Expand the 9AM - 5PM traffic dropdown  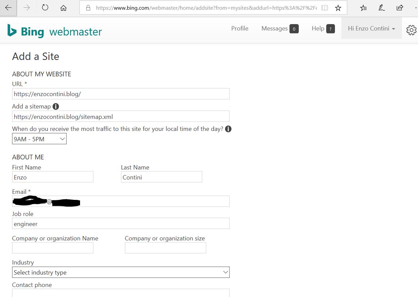(x=39, y=139)
